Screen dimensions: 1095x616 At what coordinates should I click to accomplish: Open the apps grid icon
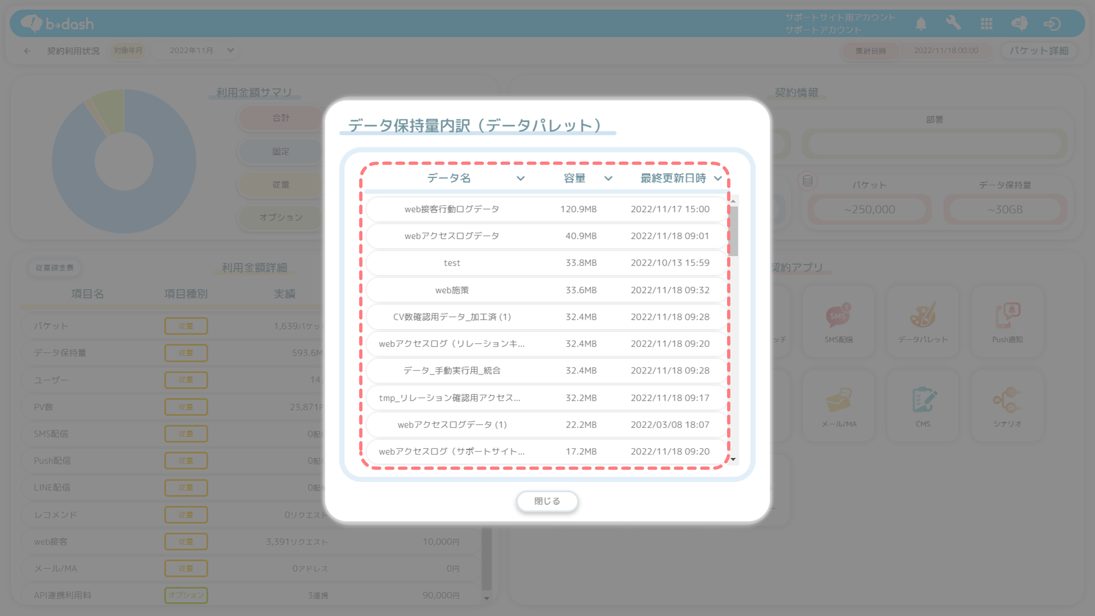987,24
